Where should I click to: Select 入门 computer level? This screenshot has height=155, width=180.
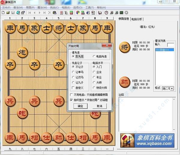click(x=97, y=67)
